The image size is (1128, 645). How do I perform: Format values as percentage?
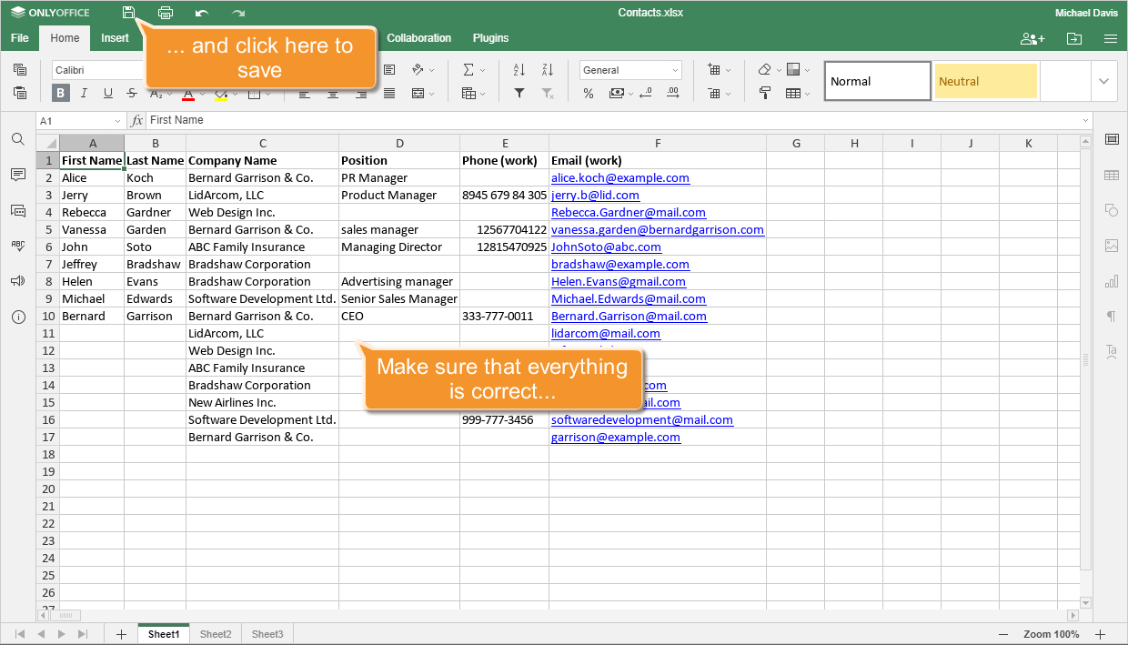[x=588, y=93]
